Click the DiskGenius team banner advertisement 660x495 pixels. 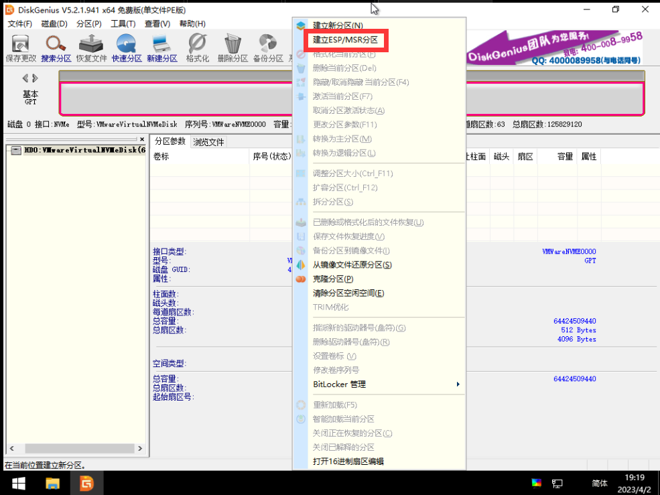(555, 48)
